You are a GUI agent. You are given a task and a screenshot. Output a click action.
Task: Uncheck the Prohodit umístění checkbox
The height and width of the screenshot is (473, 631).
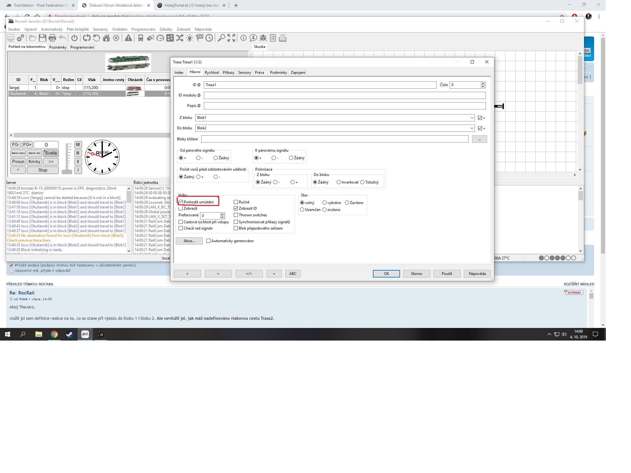[181, 202]
